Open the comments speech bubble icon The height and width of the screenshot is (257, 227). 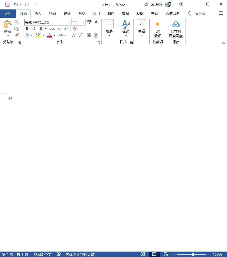(x=221, y=13)
